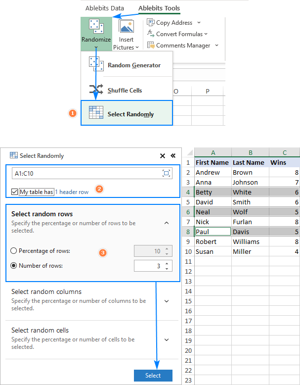The image size is (300, 385).
Task: Open the Convert Formulas dropdown arrow
Action: click(x=206, y=34)
